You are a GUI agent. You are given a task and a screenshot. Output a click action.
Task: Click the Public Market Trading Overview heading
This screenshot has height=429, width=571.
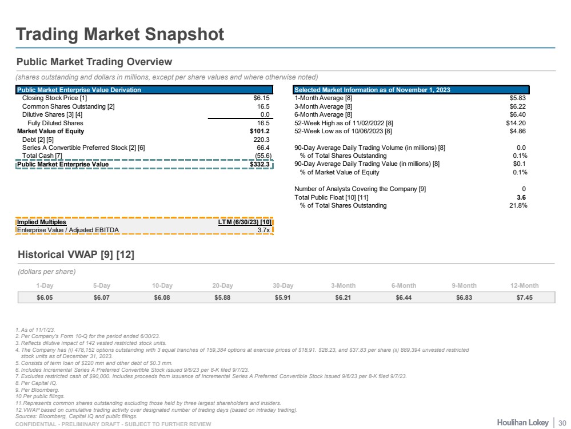tap(94, 62)
